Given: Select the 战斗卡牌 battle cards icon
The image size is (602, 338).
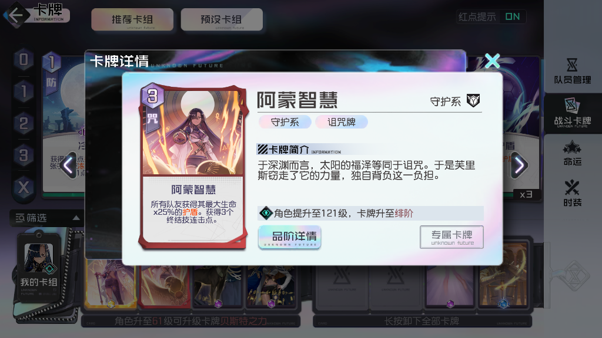Looking at the screenshot, I should coord(573,113).
